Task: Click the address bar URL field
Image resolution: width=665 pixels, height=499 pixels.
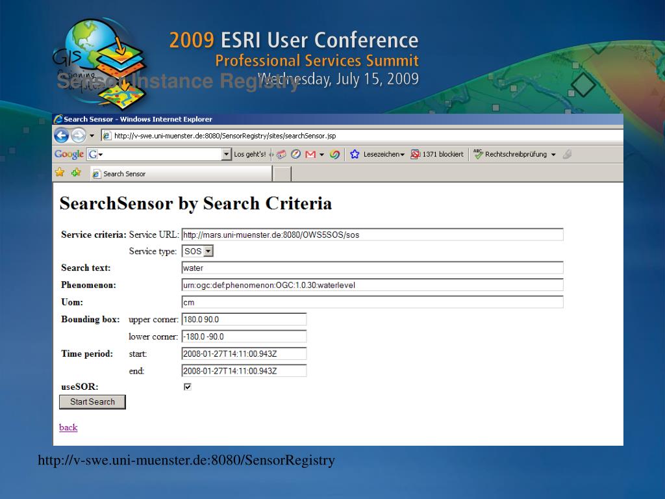Action: tap(362, 136)
